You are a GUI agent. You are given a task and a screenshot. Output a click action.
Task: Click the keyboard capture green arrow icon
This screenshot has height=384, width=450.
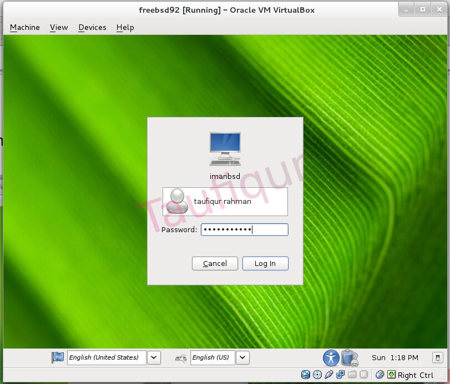(391, 374)
